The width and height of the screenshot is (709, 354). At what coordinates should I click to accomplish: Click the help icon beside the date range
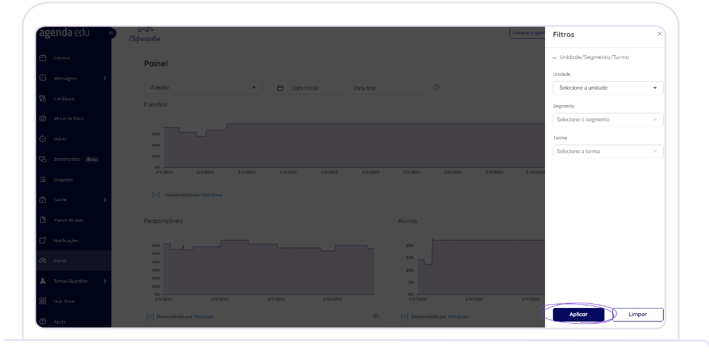436,88
